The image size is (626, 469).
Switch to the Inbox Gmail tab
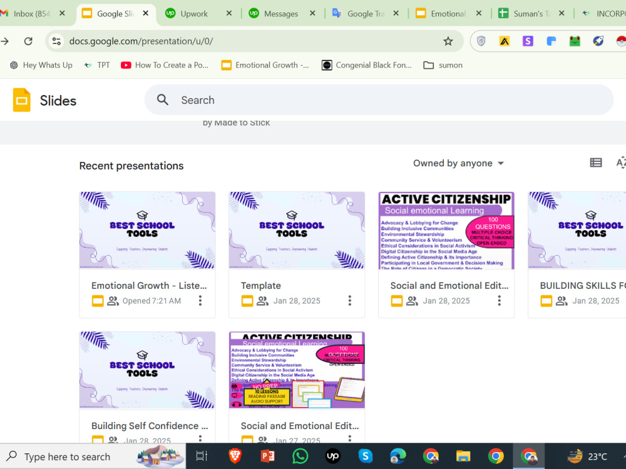pyautogui.click(x=33, y=14)
